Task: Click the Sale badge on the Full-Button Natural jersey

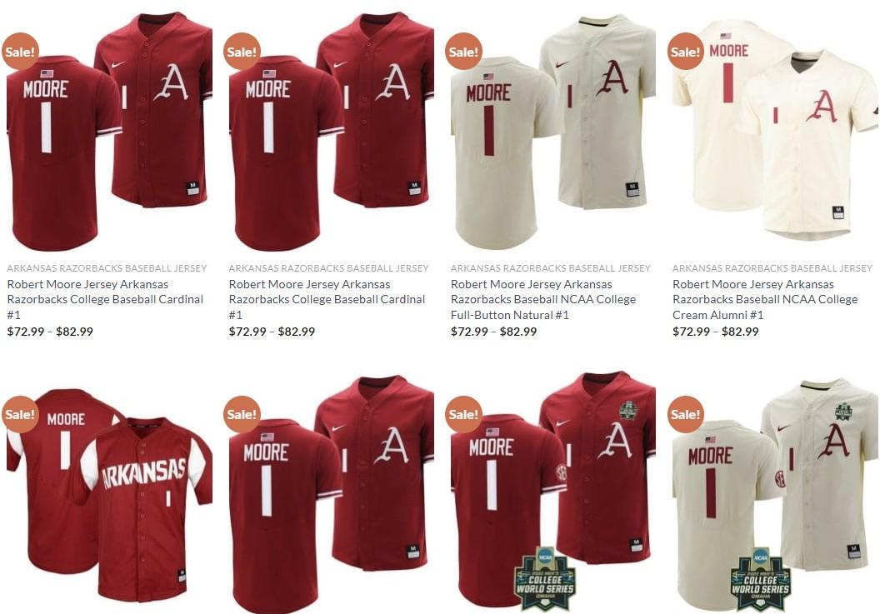Action: 463,52
